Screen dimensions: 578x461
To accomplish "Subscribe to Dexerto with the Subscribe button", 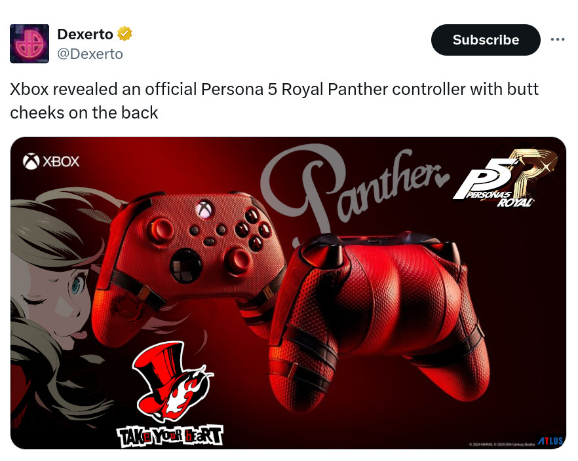I will (486, 40).
